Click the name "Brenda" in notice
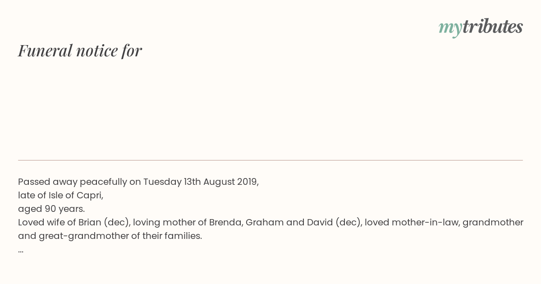Viewport: 541px width, 284px height. pos(225,222)
